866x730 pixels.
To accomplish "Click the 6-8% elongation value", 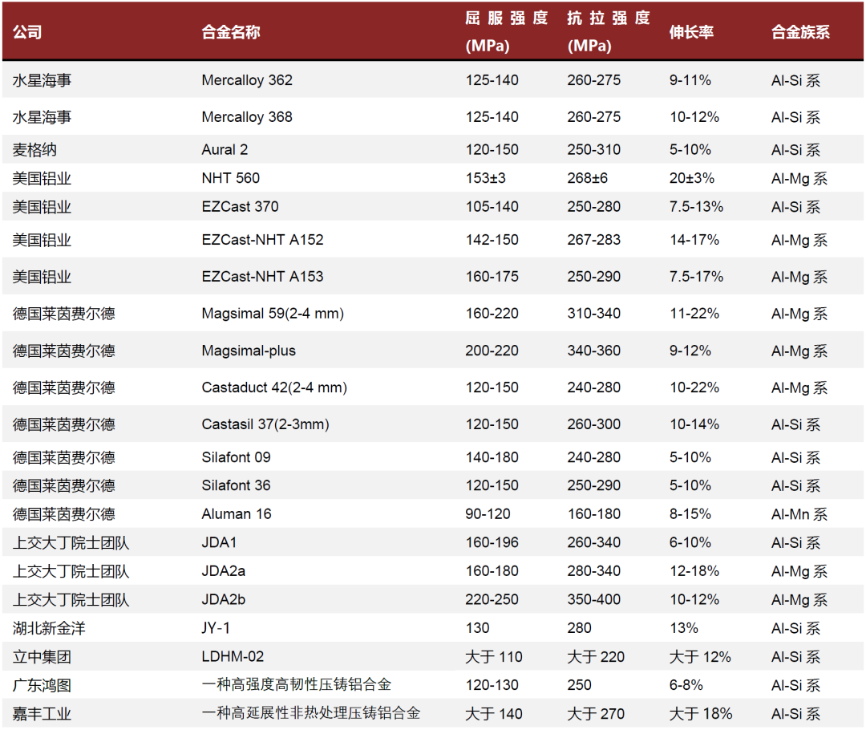I will 686,685.
